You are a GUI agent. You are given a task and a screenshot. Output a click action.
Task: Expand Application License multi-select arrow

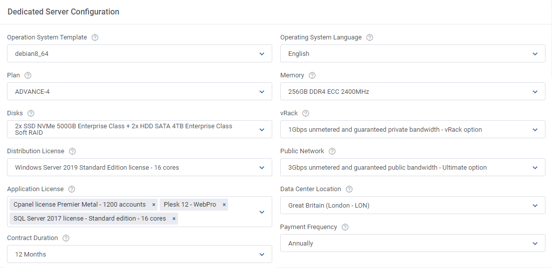(x=262, y=212)
